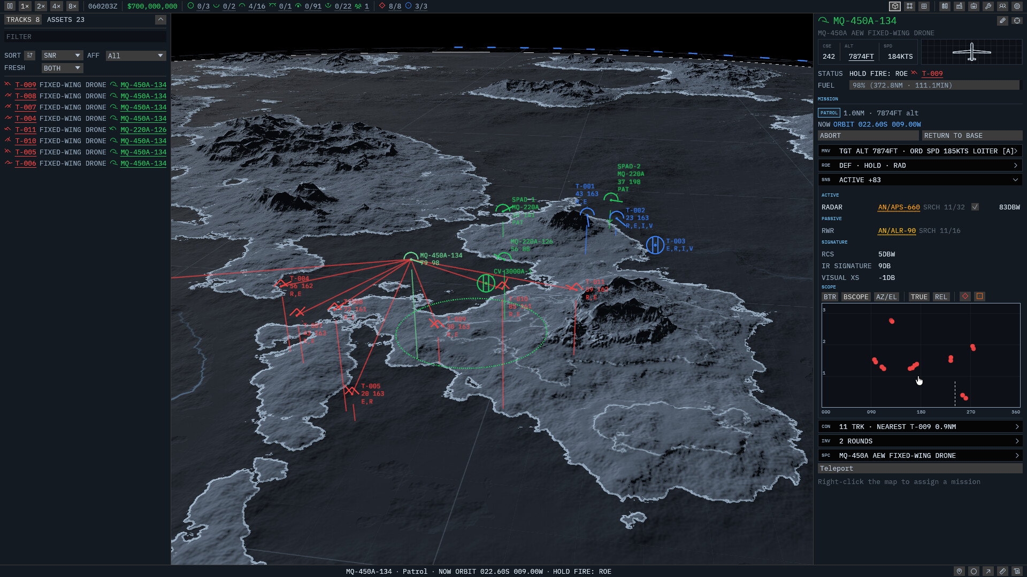
Task: Open the wrench tools panel
Action: click(x=988, y=6)
